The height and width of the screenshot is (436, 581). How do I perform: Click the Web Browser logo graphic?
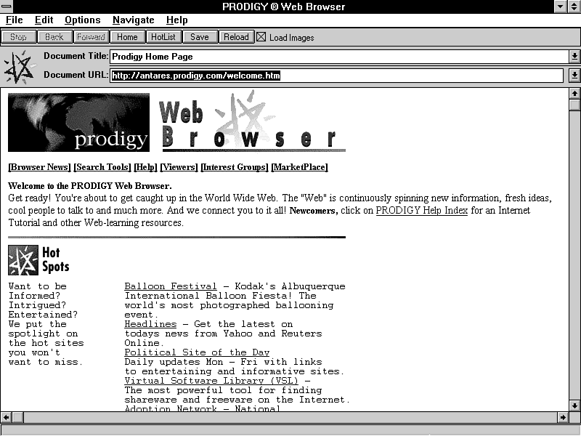(x=253, y=121)
